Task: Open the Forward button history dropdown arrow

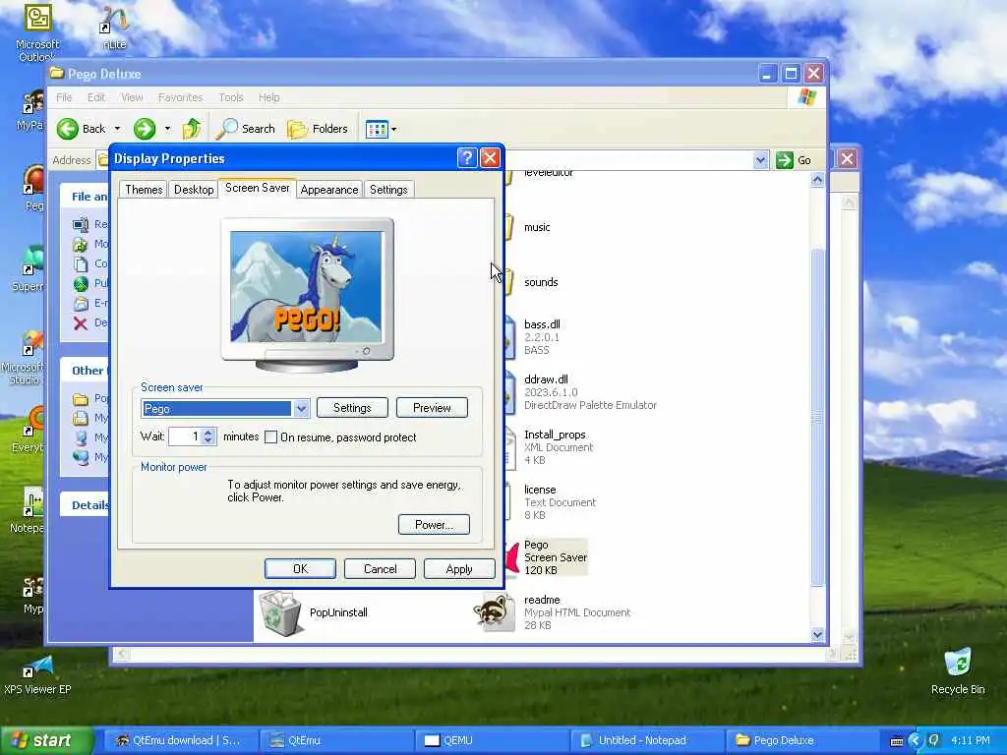Action: 167,129
